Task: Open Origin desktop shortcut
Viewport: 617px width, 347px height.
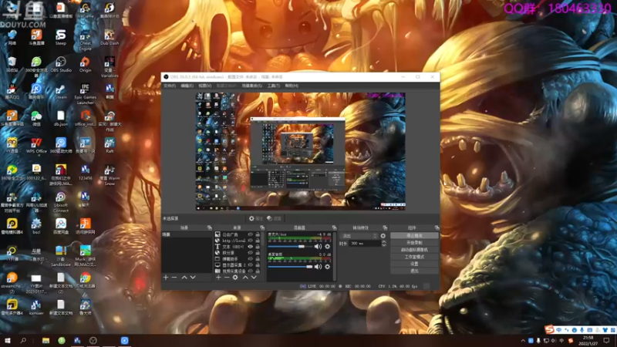Action: (x=85, y=65)
